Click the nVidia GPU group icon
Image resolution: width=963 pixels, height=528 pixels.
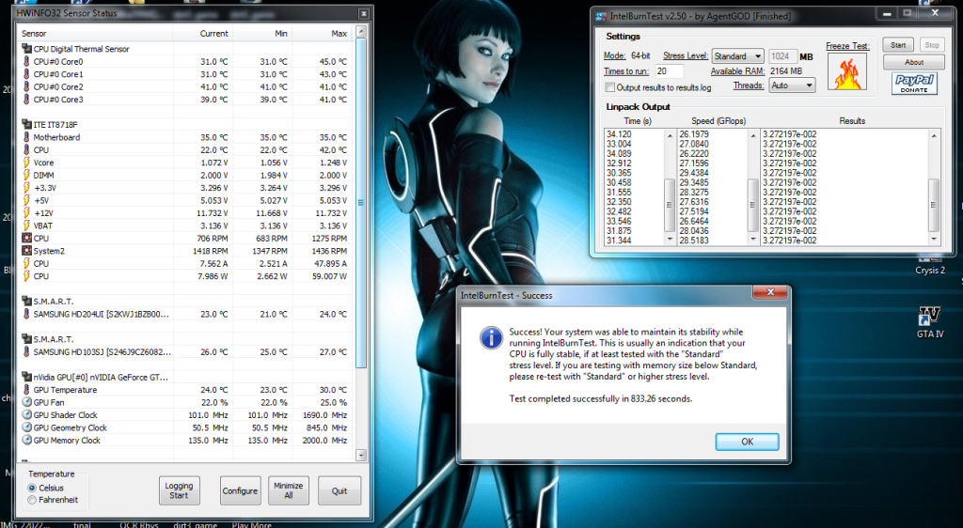[26, 377]
